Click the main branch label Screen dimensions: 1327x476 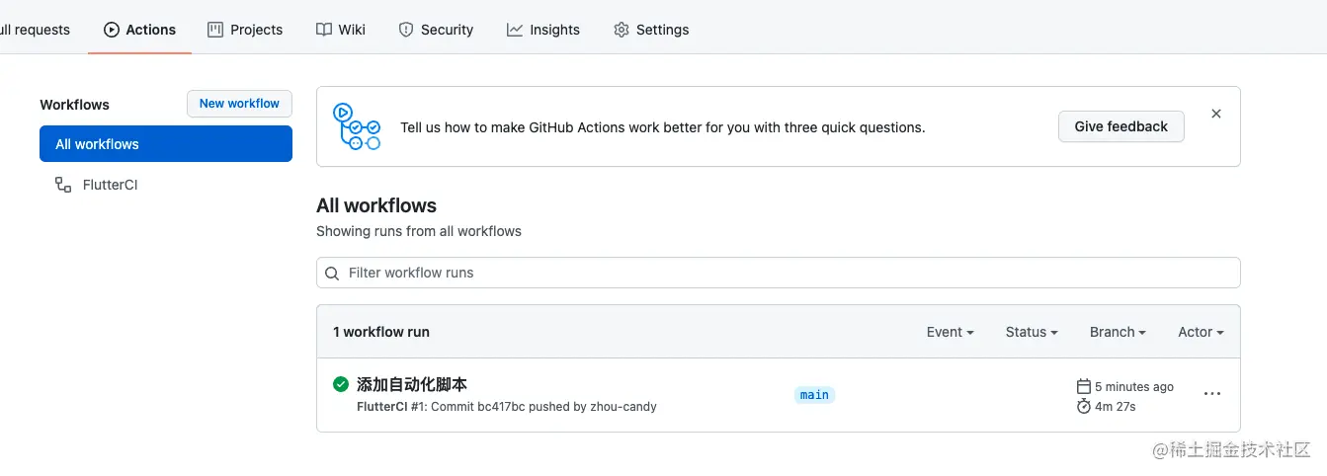(x=815, y=395)
